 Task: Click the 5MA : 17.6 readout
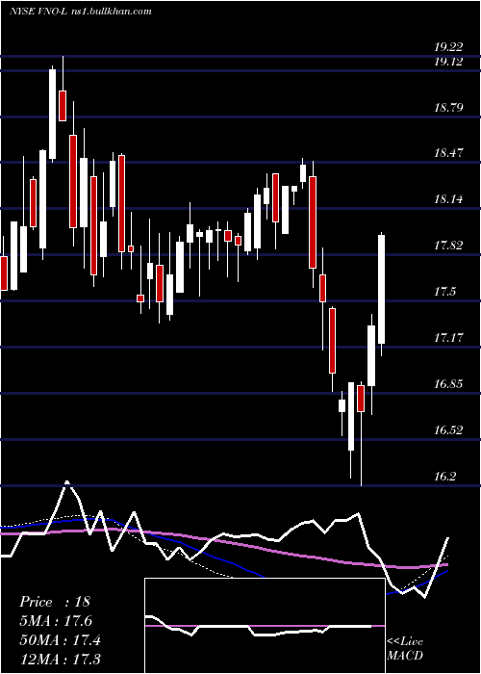(56, 621)
